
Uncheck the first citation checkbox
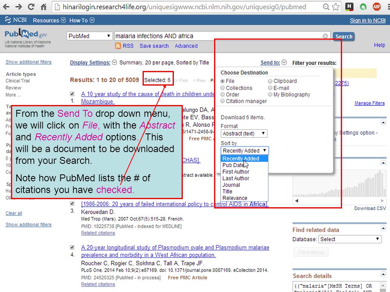(72, 94)
